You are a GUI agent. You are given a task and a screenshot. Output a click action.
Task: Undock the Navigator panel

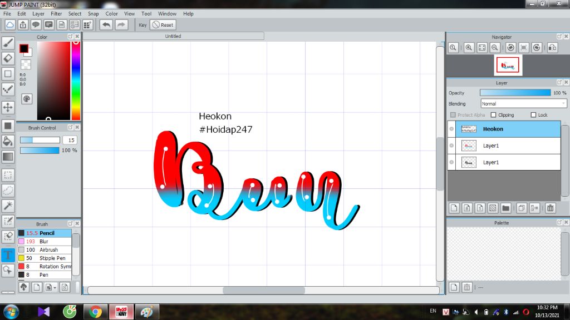tap(559, 37)
